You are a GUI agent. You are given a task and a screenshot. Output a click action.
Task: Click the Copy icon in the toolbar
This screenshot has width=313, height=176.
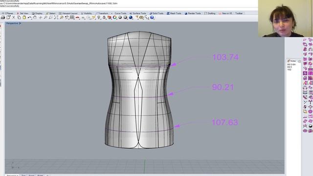(x=19, y=18)
